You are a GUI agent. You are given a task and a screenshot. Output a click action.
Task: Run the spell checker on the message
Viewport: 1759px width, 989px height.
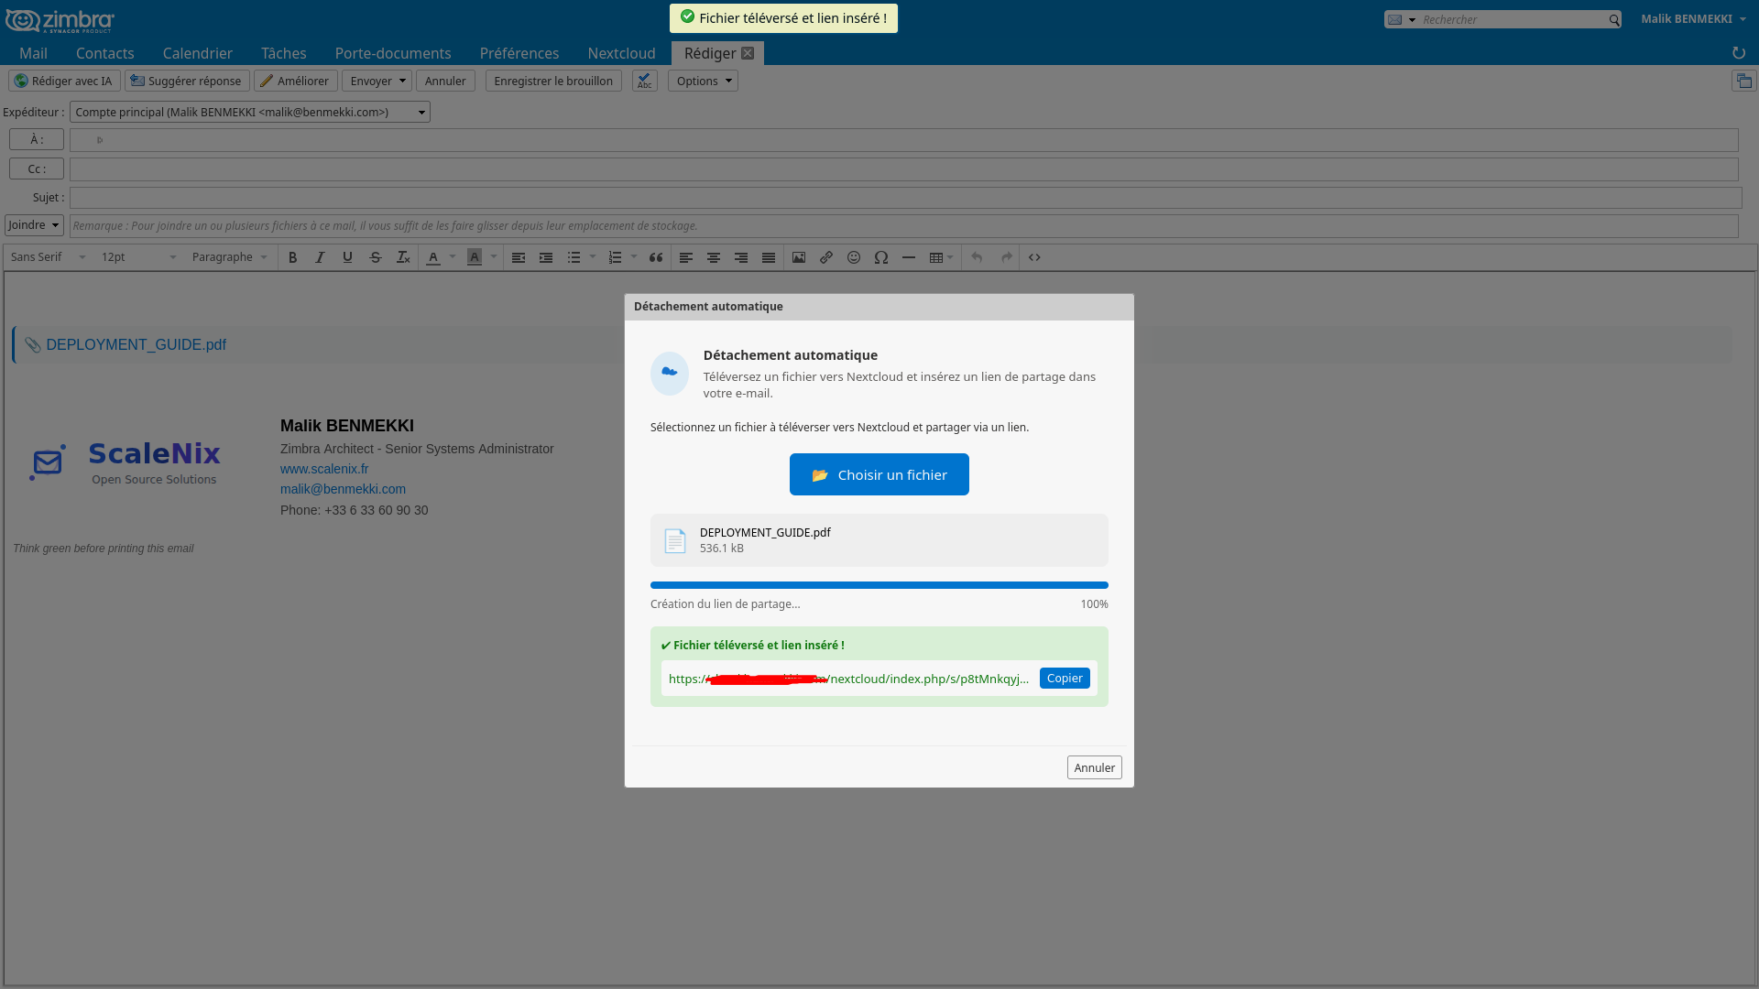644,81
